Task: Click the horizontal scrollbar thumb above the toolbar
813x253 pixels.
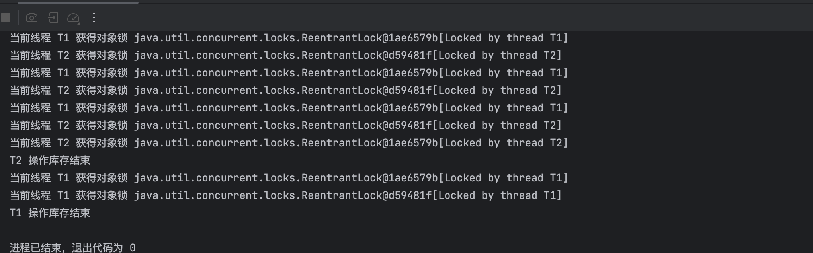Action: 78,2
